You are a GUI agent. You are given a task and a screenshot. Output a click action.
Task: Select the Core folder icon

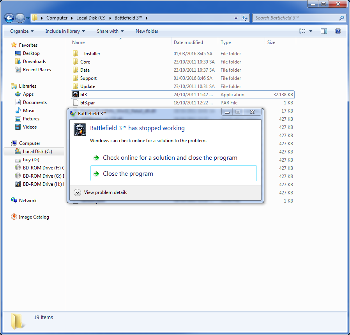[76, 62]
